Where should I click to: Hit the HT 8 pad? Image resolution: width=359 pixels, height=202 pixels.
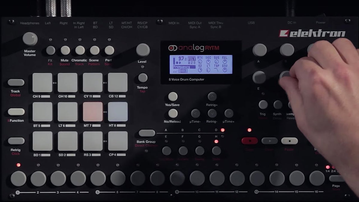pos(118,112)
